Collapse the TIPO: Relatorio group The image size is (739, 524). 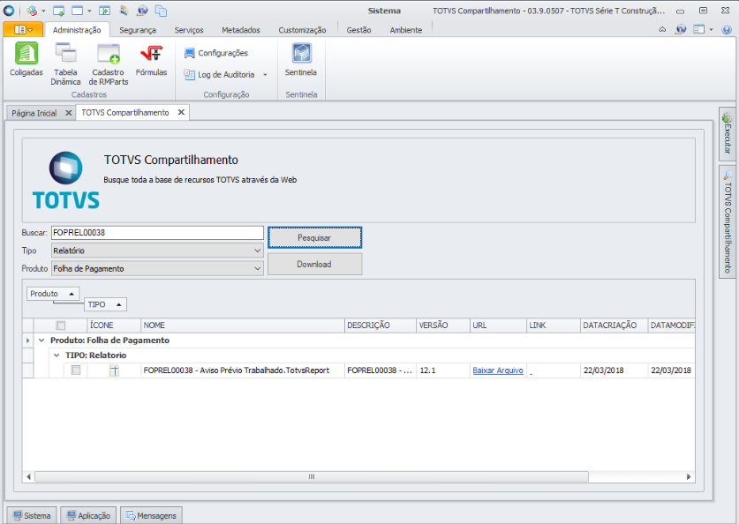coord(57,356)
